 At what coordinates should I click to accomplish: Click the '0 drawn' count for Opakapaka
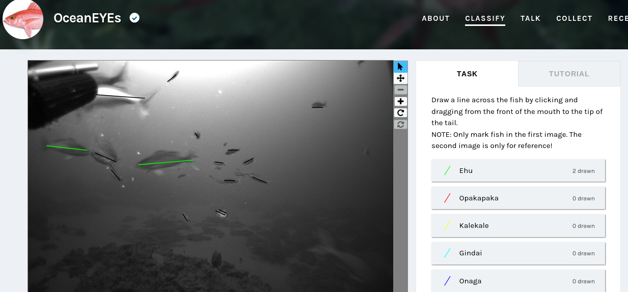point(584,198)
